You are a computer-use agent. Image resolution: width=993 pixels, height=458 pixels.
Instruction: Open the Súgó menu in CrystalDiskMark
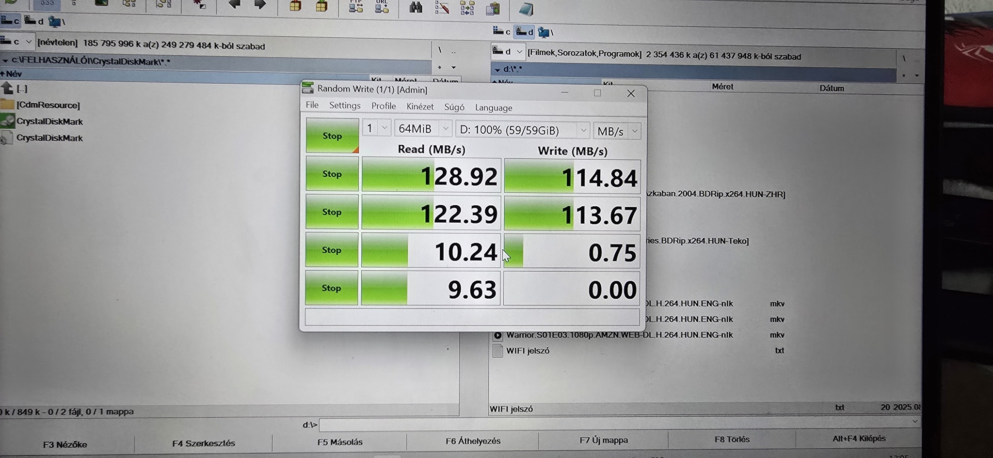pos(454,107)
